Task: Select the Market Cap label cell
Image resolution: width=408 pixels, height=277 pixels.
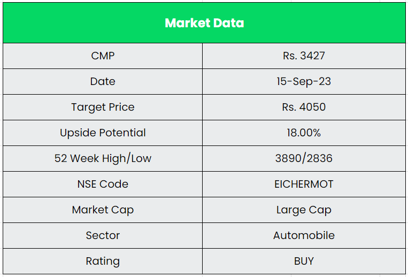Action: 103,210
